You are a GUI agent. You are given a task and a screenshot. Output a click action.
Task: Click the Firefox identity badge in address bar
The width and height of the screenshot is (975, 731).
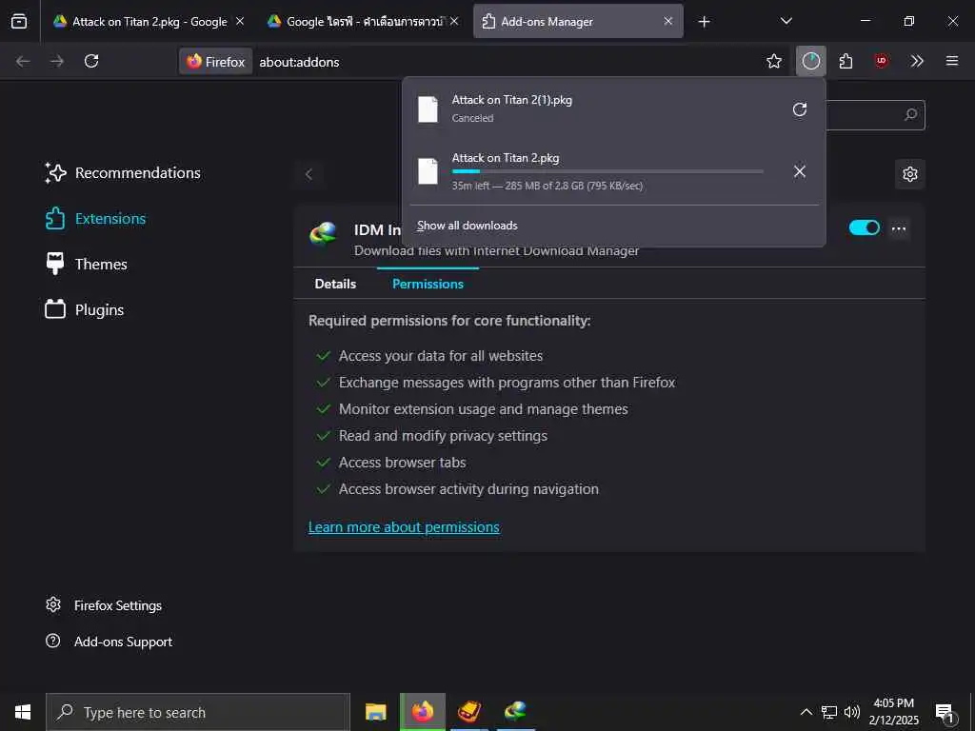click(216, 62)
